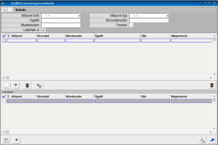Click the new document button under the orders grid

(x=6, y=85)
